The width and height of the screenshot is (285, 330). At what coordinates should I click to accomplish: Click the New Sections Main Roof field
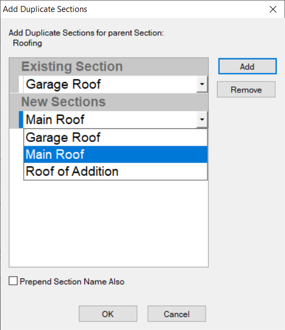click(110, 120)
